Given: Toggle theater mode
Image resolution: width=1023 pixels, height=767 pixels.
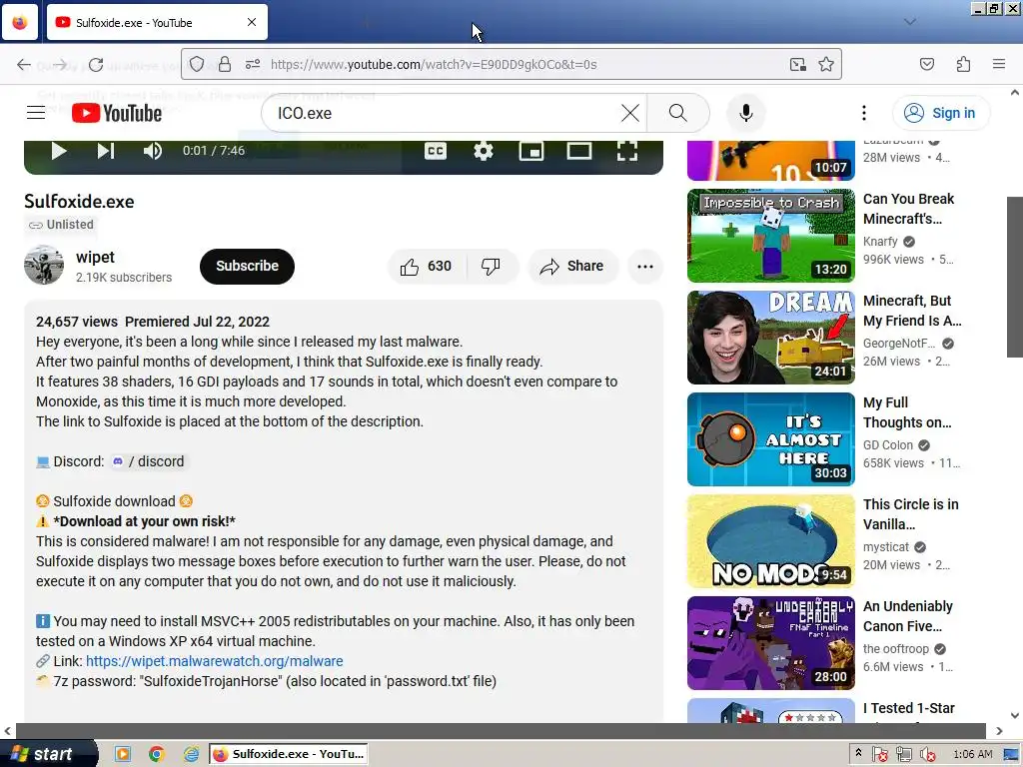Looking at the screenshot, I should [579, 152].
